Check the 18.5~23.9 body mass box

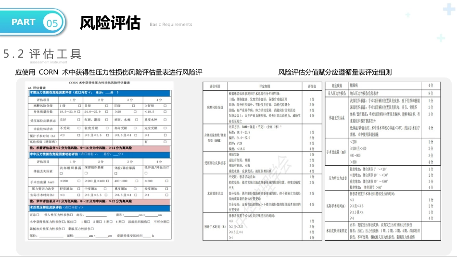click(79, 112)
